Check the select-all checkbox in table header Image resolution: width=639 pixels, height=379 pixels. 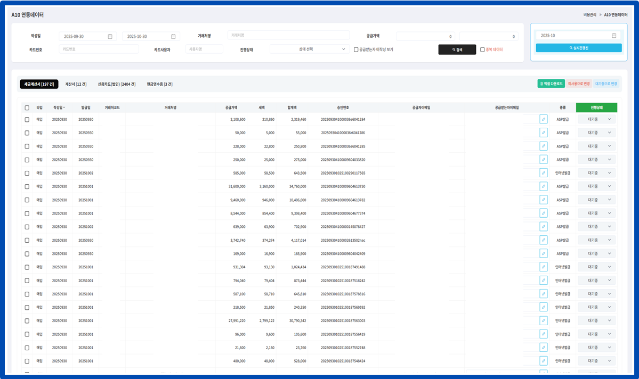tap(27, 108)
